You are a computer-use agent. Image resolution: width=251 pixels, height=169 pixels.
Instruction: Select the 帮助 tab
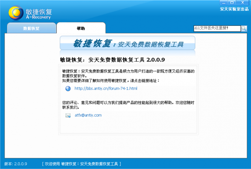coord(81,28)
